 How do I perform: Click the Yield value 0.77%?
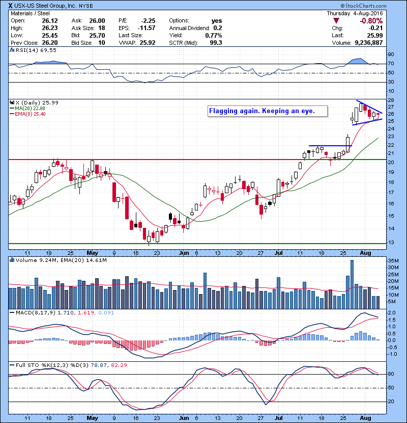(214, 35)
